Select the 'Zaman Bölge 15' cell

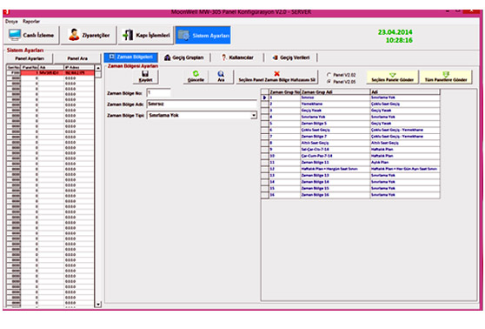pos(336,189)
